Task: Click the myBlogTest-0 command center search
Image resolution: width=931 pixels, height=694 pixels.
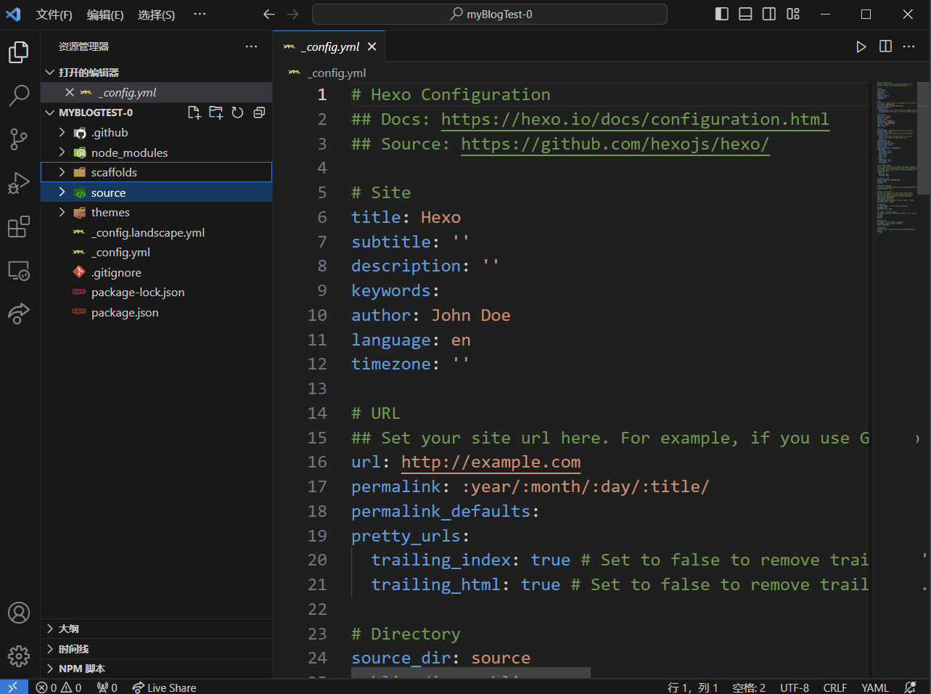Action: pyautogui.click(x=490, y=14)
